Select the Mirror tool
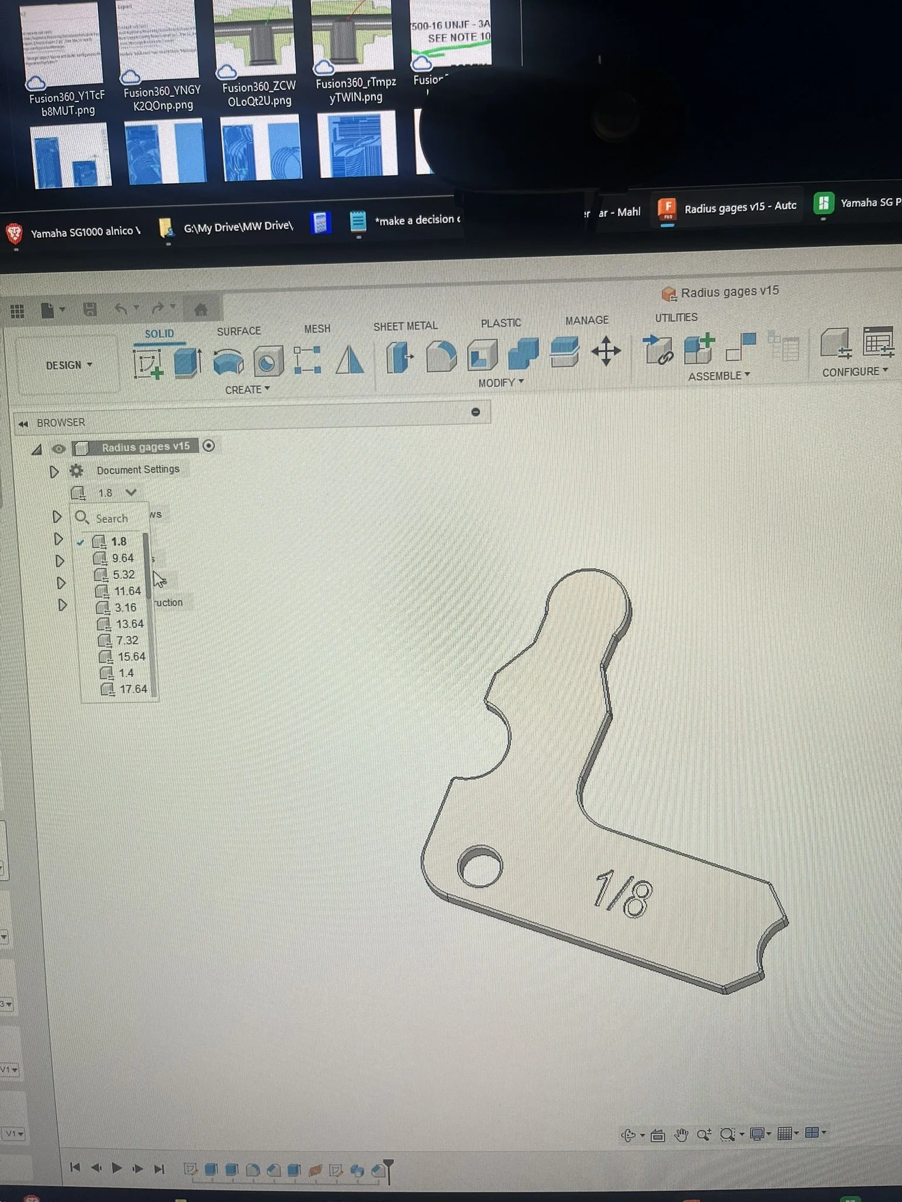 (350, 359)
